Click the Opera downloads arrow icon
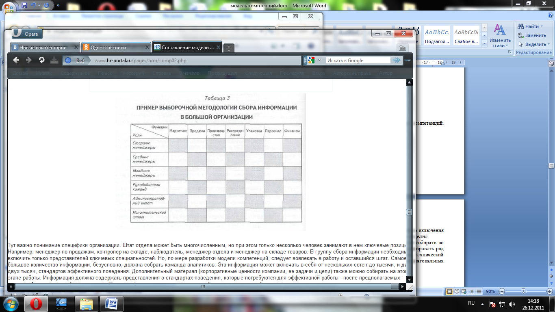The height and width of the screenshot is (312, 555). click(54, 60)
